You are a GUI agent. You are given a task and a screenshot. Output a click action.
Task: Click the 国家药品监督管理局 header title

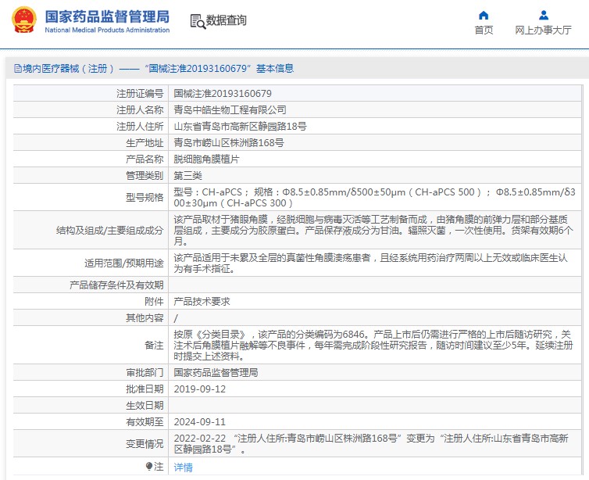[107, 16]
